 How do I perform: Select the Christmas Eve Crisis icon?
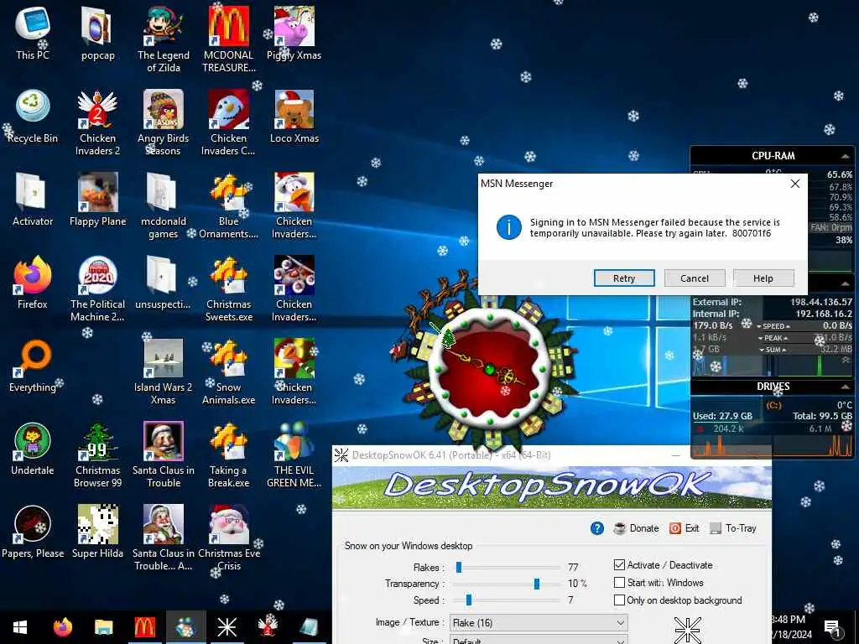pyautogui.click(x=228, y=539)
